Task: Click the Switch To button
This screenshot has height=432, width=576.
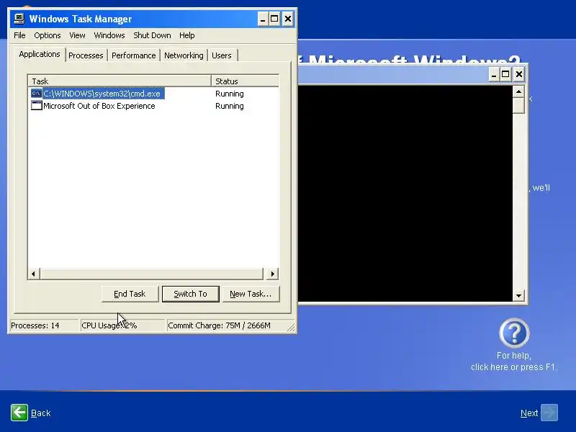Action: (x=190, y=294)
